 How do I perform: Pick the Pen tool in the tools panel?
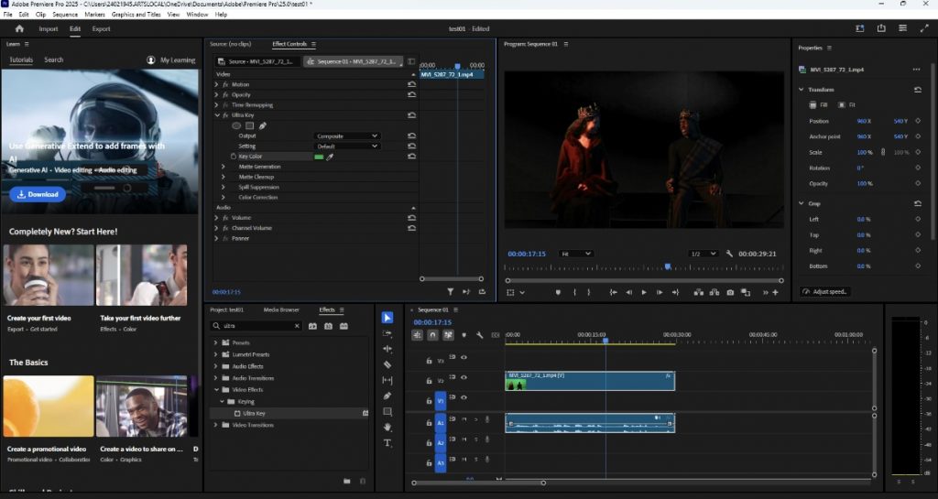(x=387, y=396)
